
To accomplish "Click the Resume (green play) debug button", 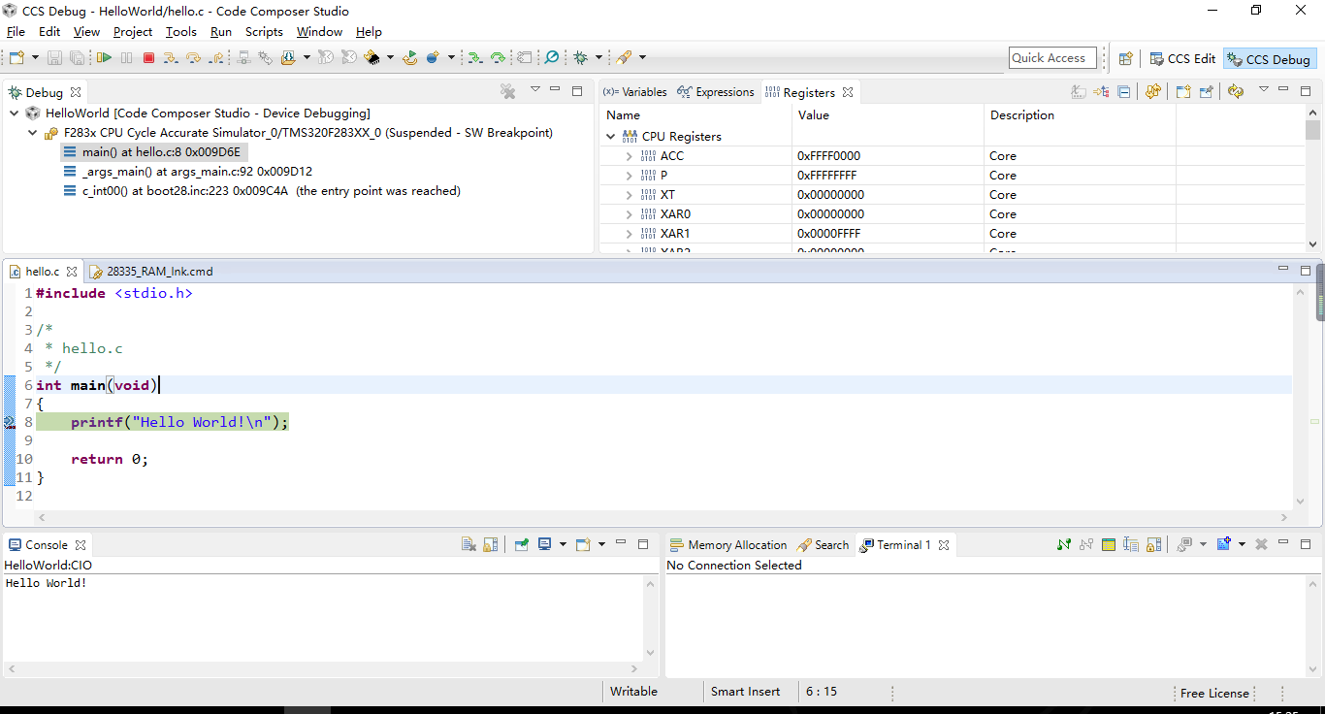I will click(x=104, y=58).
